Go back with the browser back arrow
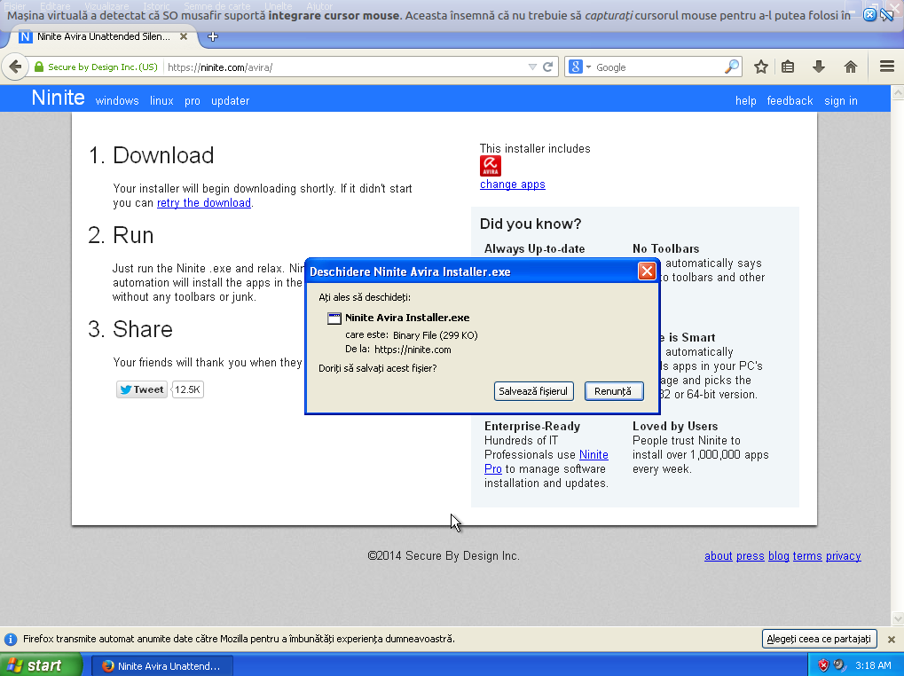Image resolution: width=904 pixels, height=676 pixels. (x=16, y=67)
